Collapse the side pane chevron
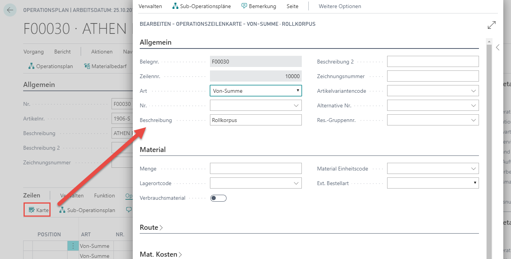Image resolution: width=511 pixels, height=259 pixels. click(x=498, y=47)
